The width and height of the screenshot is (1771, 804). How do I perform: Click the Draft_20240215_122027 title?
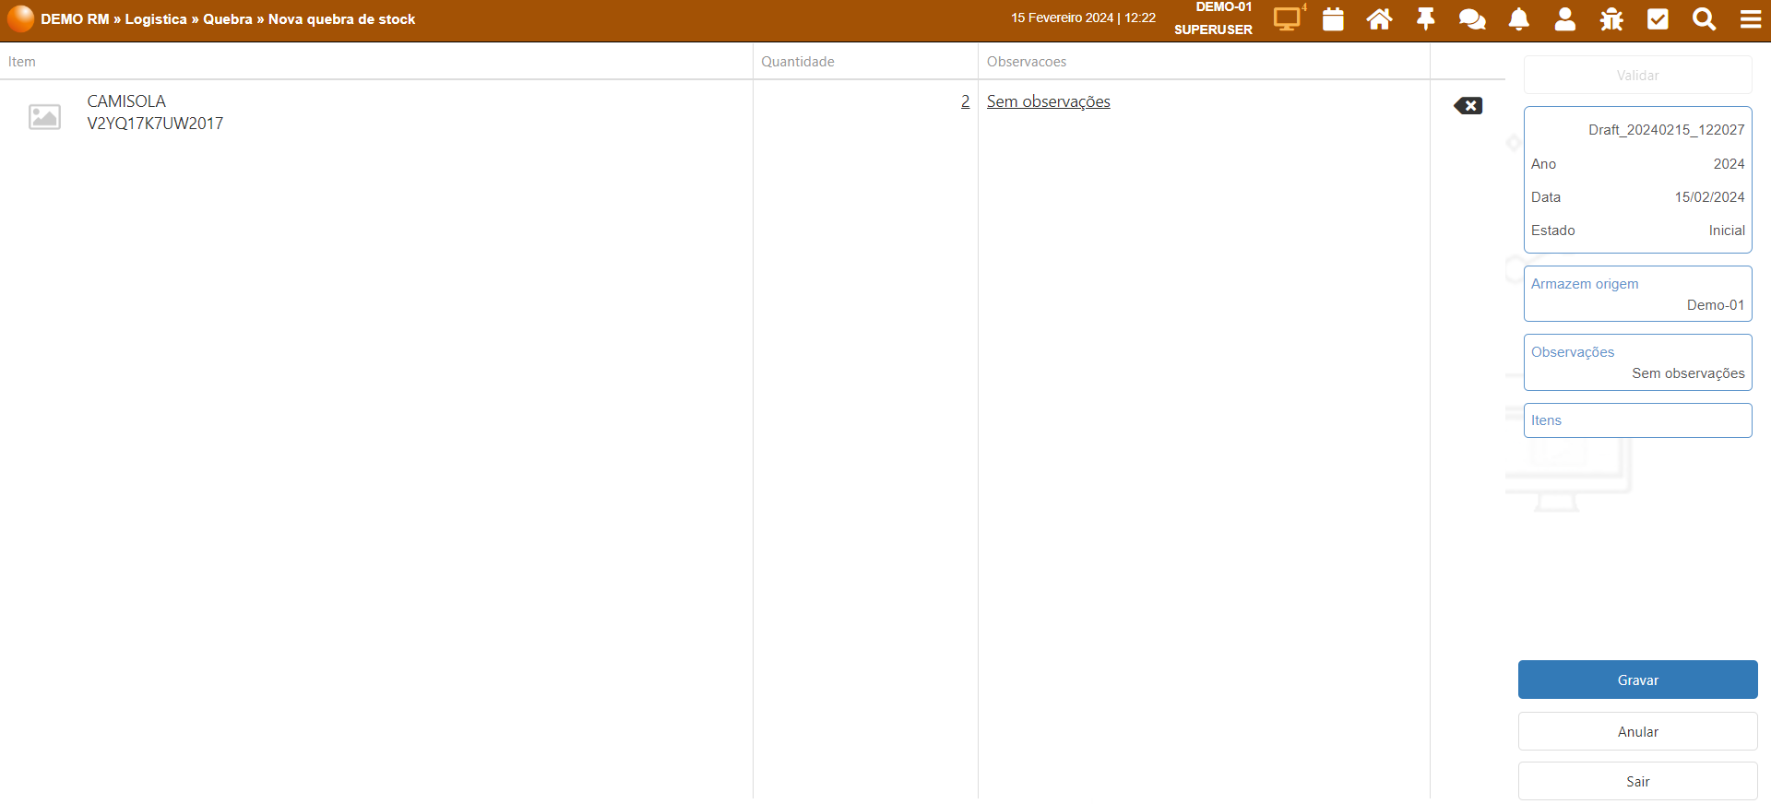(x=1666, y=130)
